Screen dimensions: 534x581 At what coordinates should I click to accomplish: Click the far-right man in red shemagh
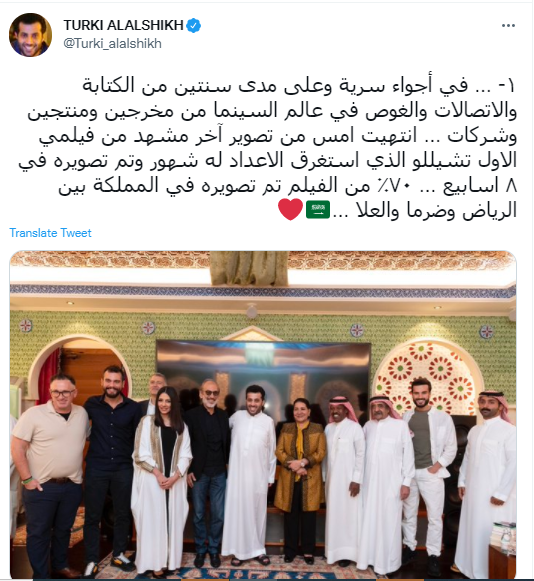click(487, 482)
